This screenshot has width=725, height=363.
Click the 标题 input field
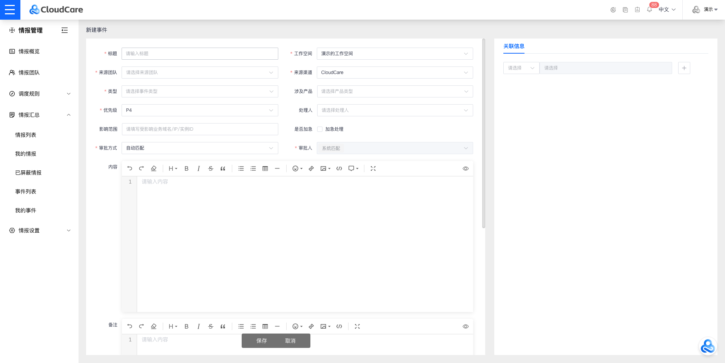[200, 54]
